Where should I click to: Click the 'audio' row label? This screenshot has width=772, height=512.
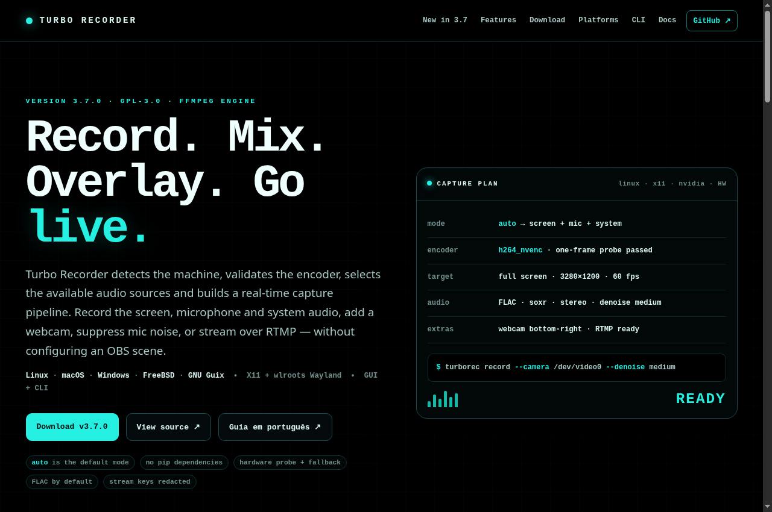(438, 303)
